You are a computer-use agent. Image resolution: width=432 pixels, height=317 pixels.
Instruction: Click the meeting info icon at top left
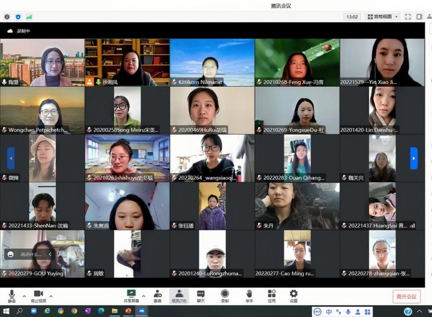(x=7, y=17)
